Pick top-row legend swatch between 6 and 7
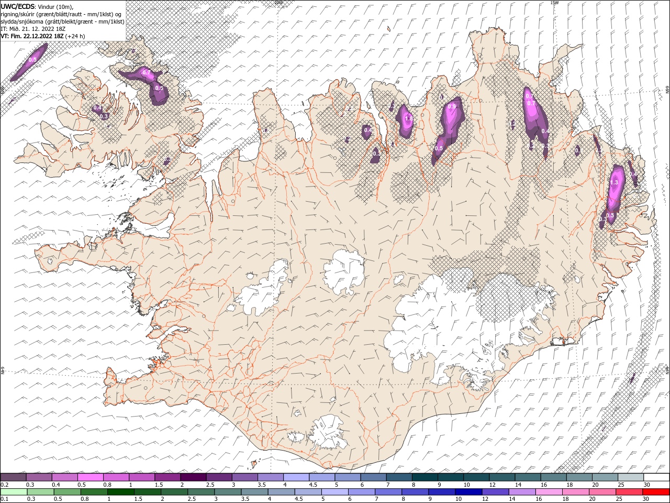Viewport: 670px width, 503px height. (373, 477)
